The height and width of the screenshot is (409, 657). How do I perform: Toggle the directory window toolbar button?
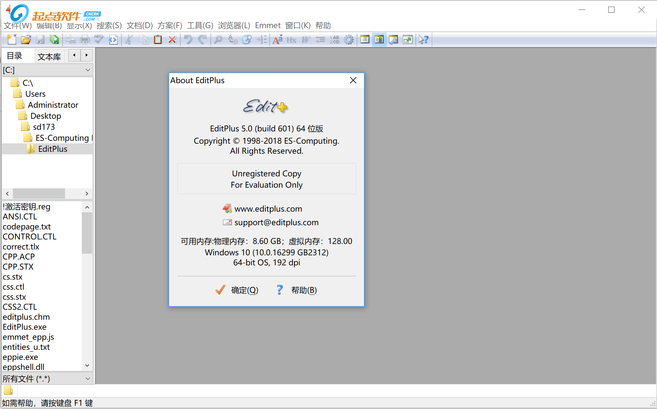pyautogui.click(x=379, y=39)
